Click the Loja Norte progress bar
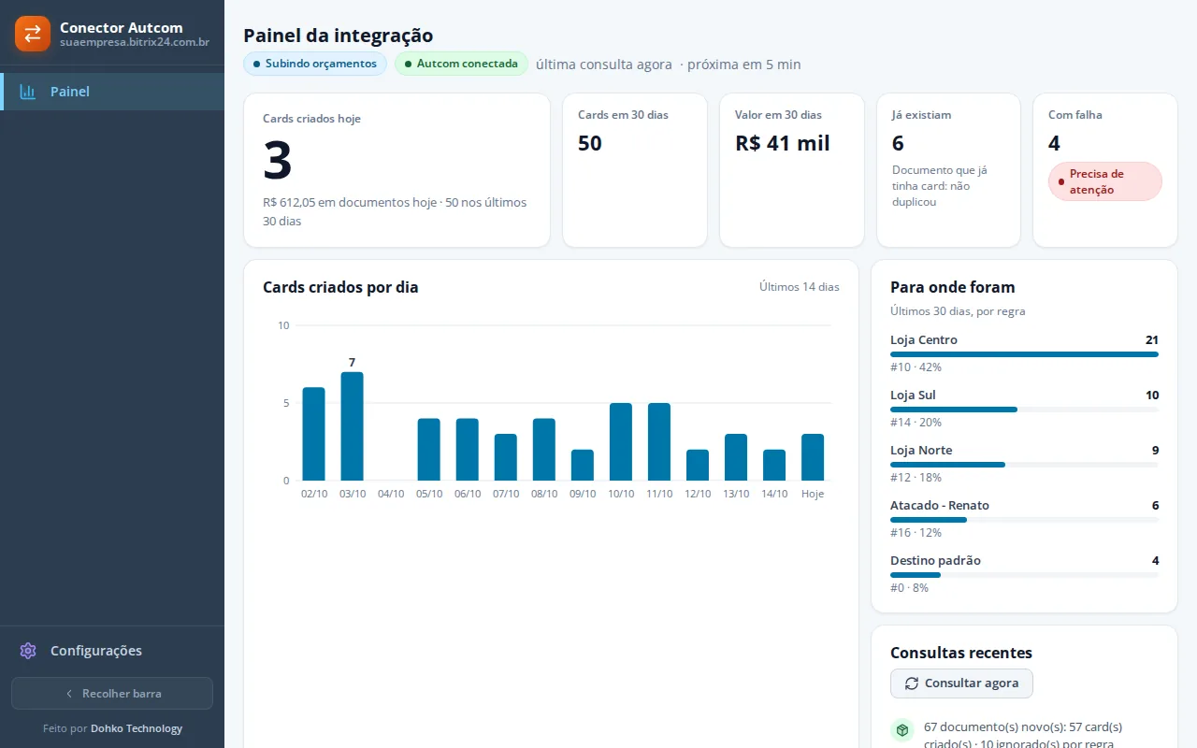 click(1024, 465)
